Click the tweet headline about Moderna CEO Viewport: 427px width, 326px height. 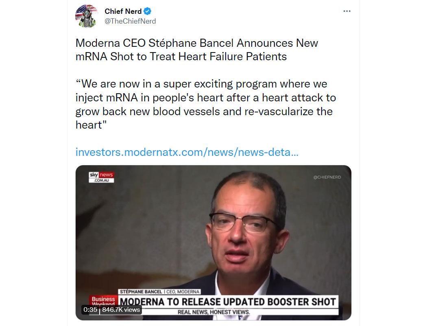pyautogui.click(x=196, y=50)
